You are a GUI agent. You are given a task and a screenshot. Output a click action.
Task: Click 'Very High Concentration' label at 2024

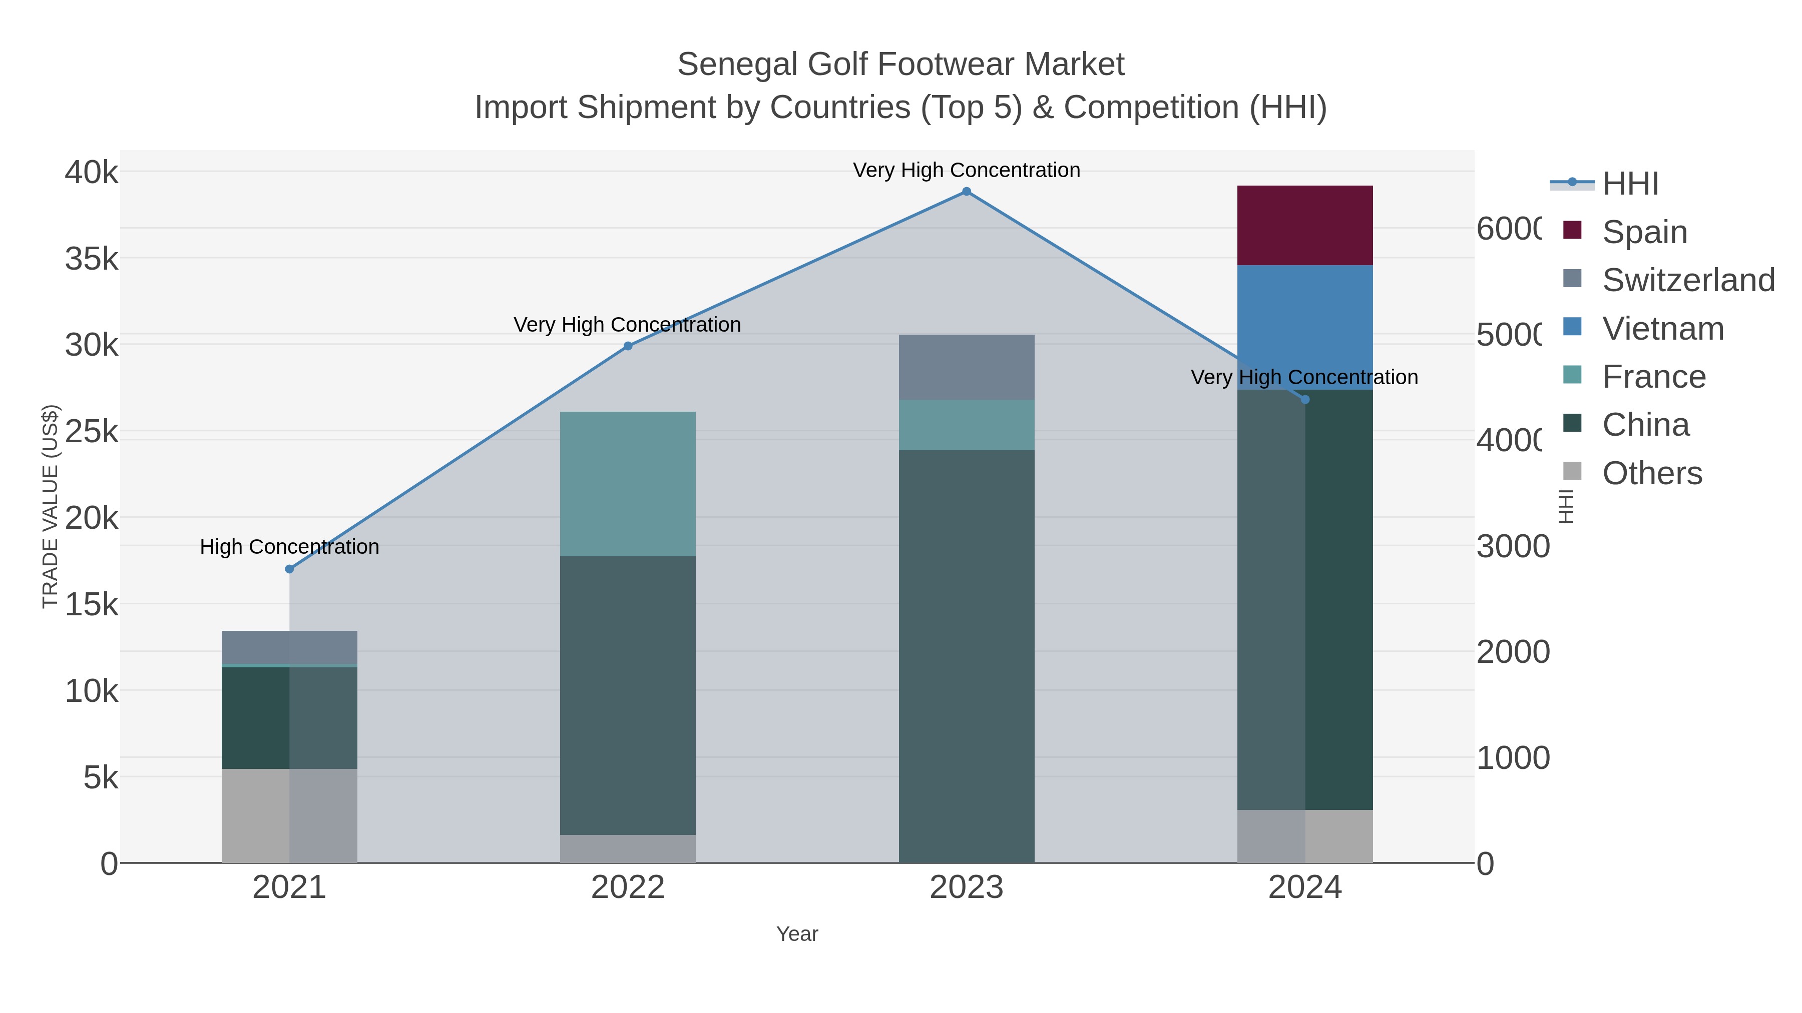(x=1304, y=378)
